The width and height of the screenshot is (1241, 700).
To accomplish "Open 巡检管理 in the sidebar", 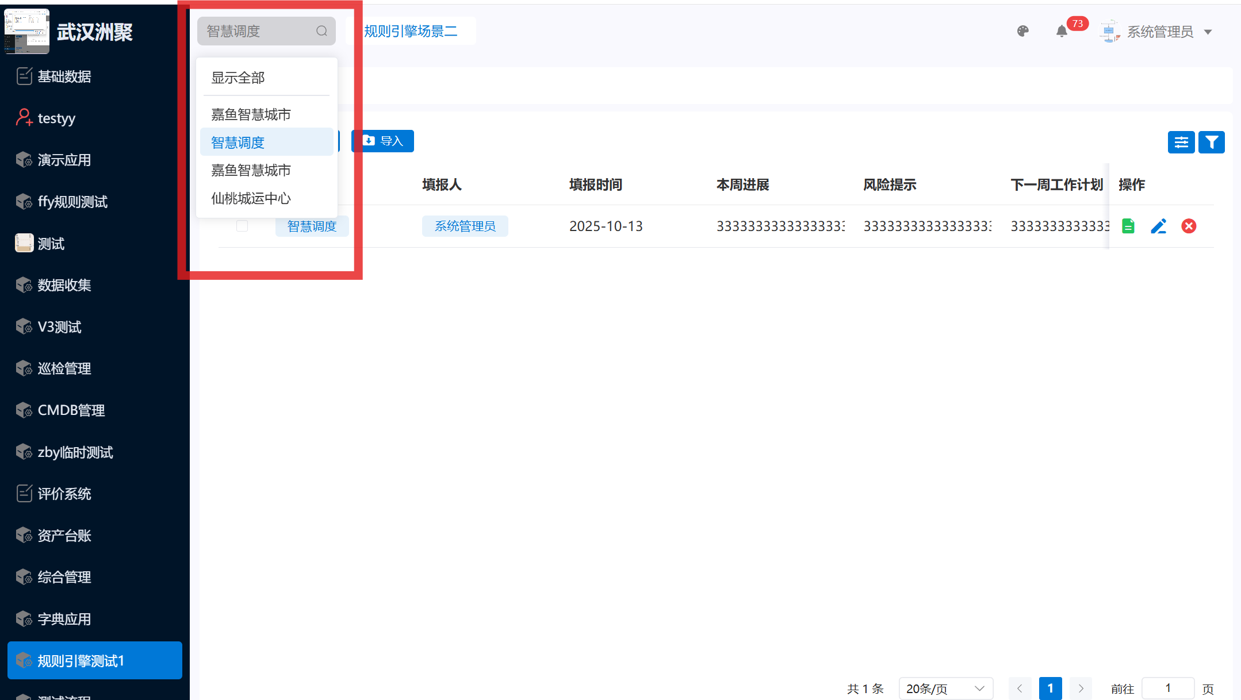I will [x=64, y=368].
